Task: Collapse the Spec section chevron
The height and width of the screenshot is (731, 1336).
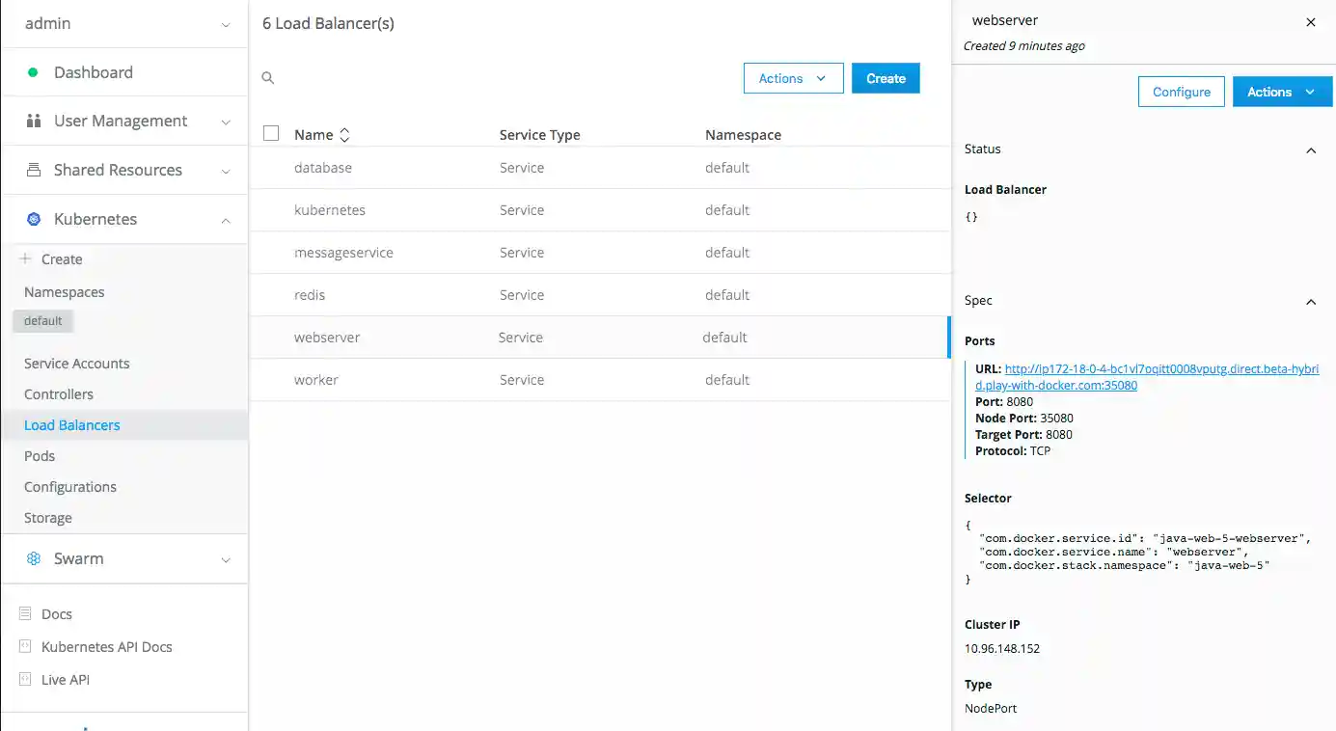Action: (x=1310, y=301)
